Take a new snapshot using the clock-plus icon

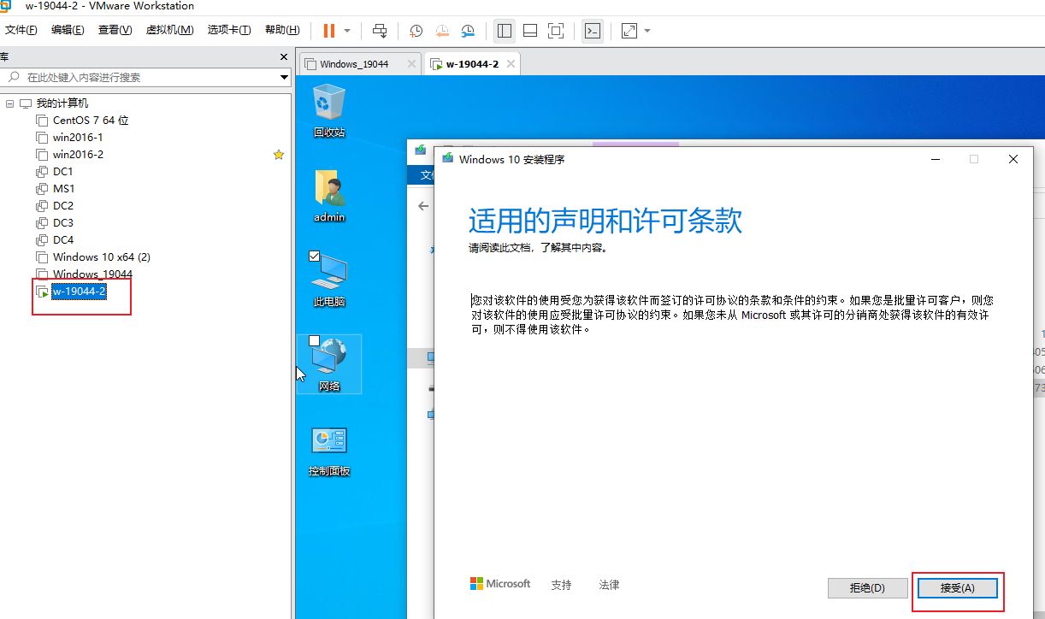(416, 31)
